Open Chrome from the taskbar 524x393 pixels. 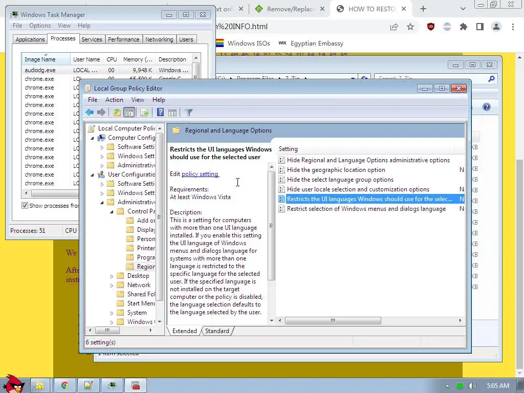(64, 386)
